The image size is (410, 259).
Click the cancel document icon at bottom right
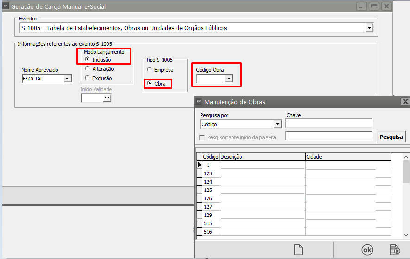click(395, 250)
